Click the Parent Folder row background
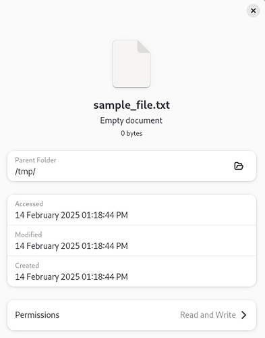Viewport: 265px width, 338px height. 131,166
